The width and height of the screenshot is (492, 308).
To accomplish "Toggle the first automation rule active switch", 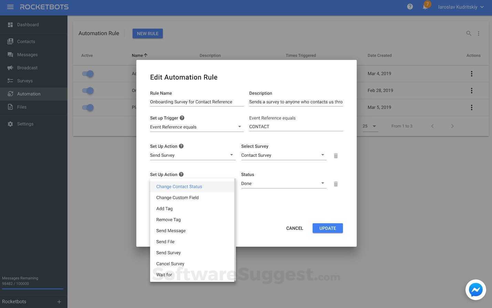I will click(x=88, y=73).
